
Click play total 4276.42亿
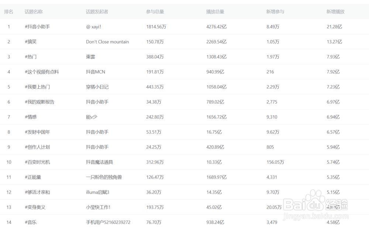click(217, 27)
